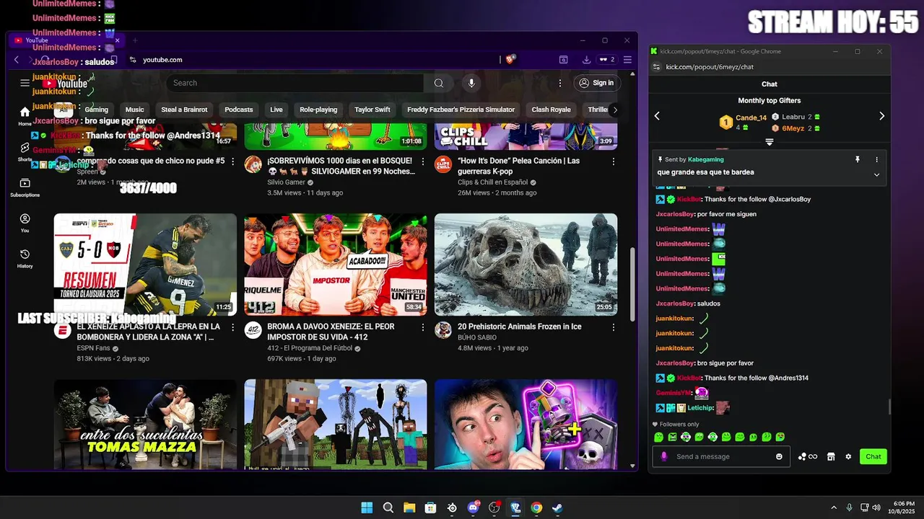
Task: Open 'EL XENEIZE APLASTÓ A LA LEPRA' title
Action: point(148,332)
